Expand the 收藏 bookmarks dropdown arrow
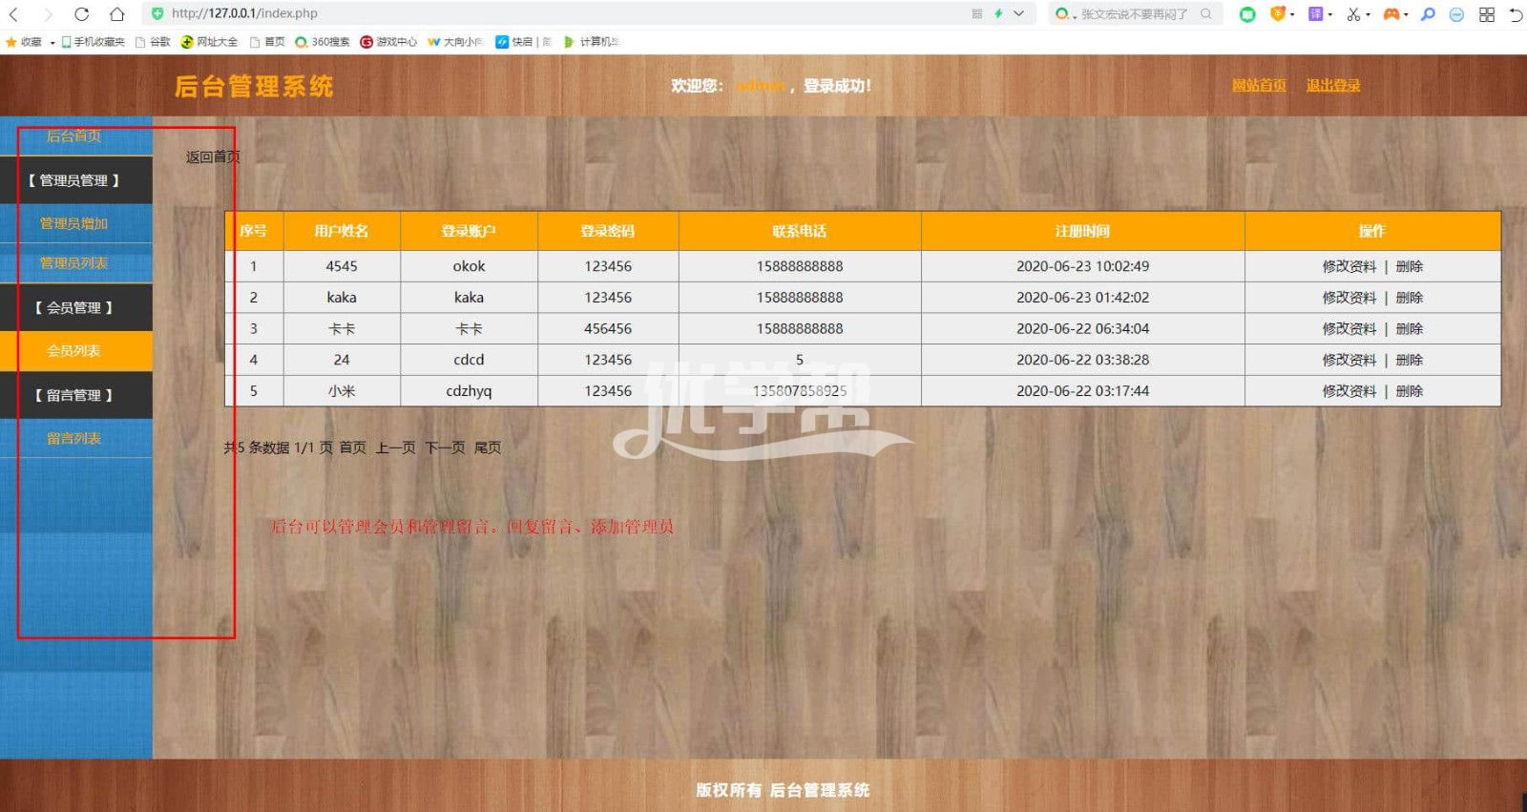The height and width of the screenshot is (812, 1527). (52, 42)
